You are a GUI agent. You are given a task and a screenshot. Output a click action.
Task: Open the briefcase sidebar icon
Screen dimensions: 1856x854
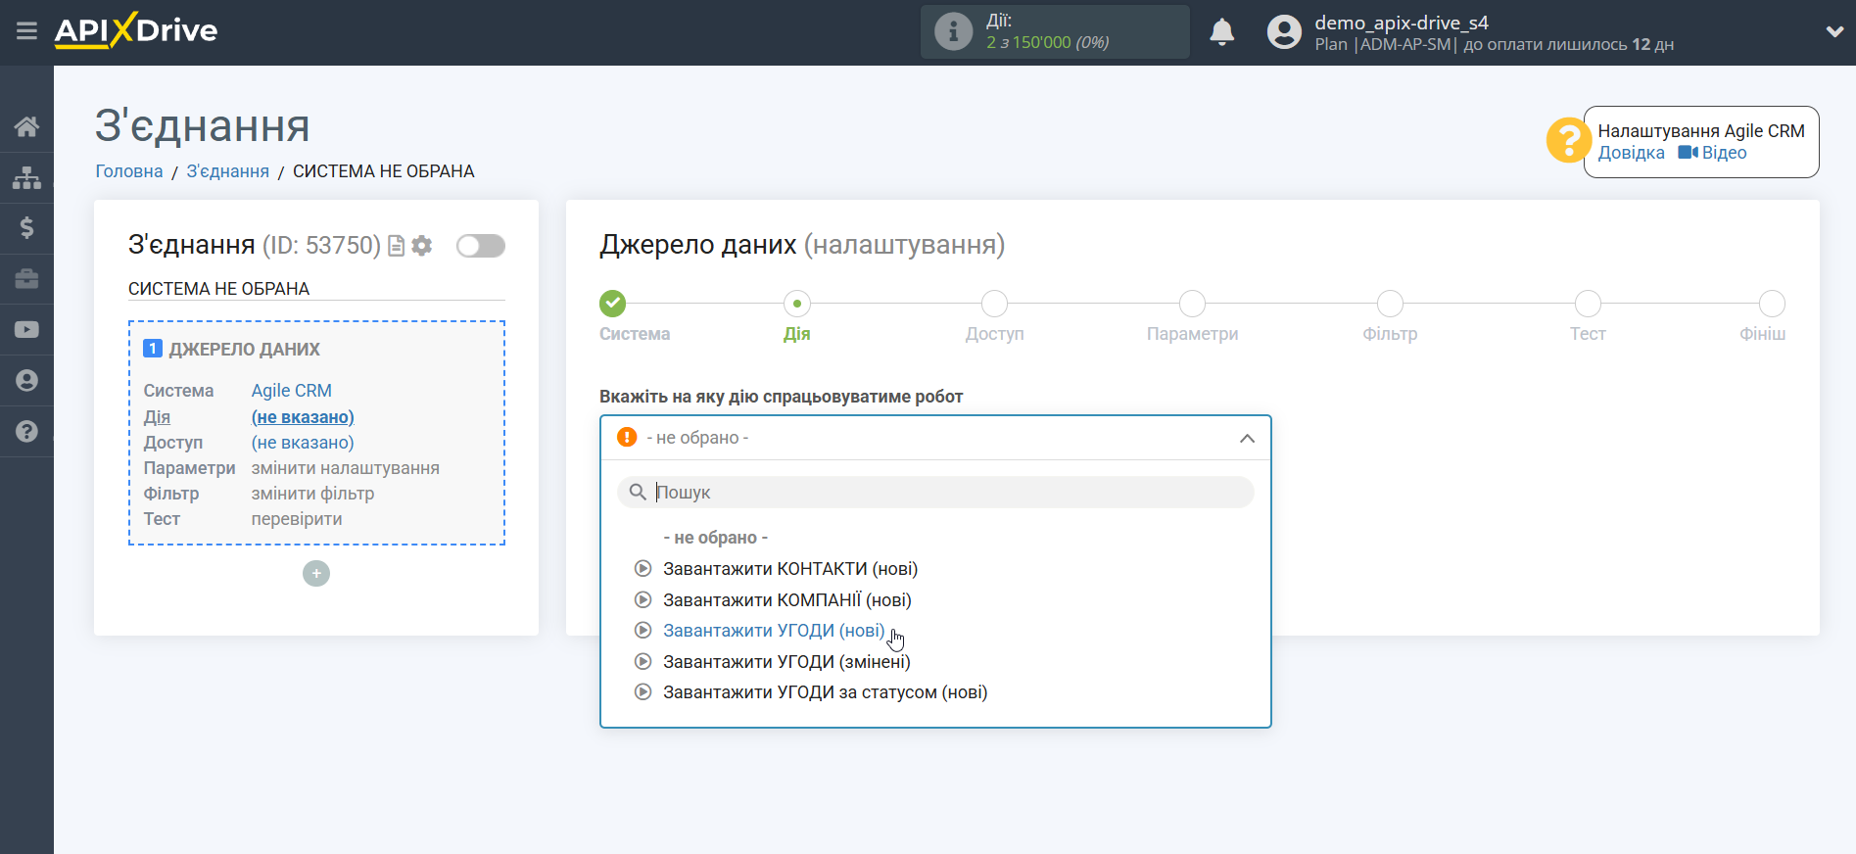26,279
